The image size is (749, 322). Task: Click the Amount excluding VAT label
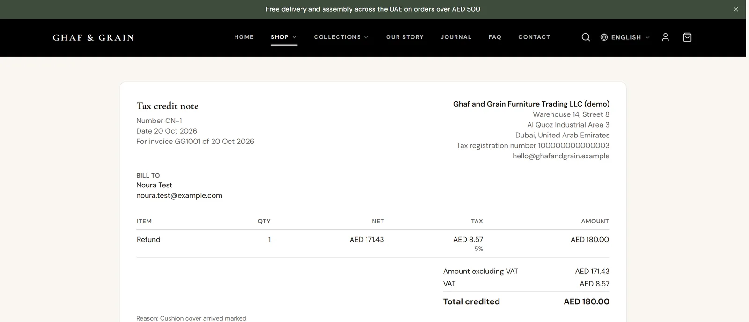[x=481, y=271]
